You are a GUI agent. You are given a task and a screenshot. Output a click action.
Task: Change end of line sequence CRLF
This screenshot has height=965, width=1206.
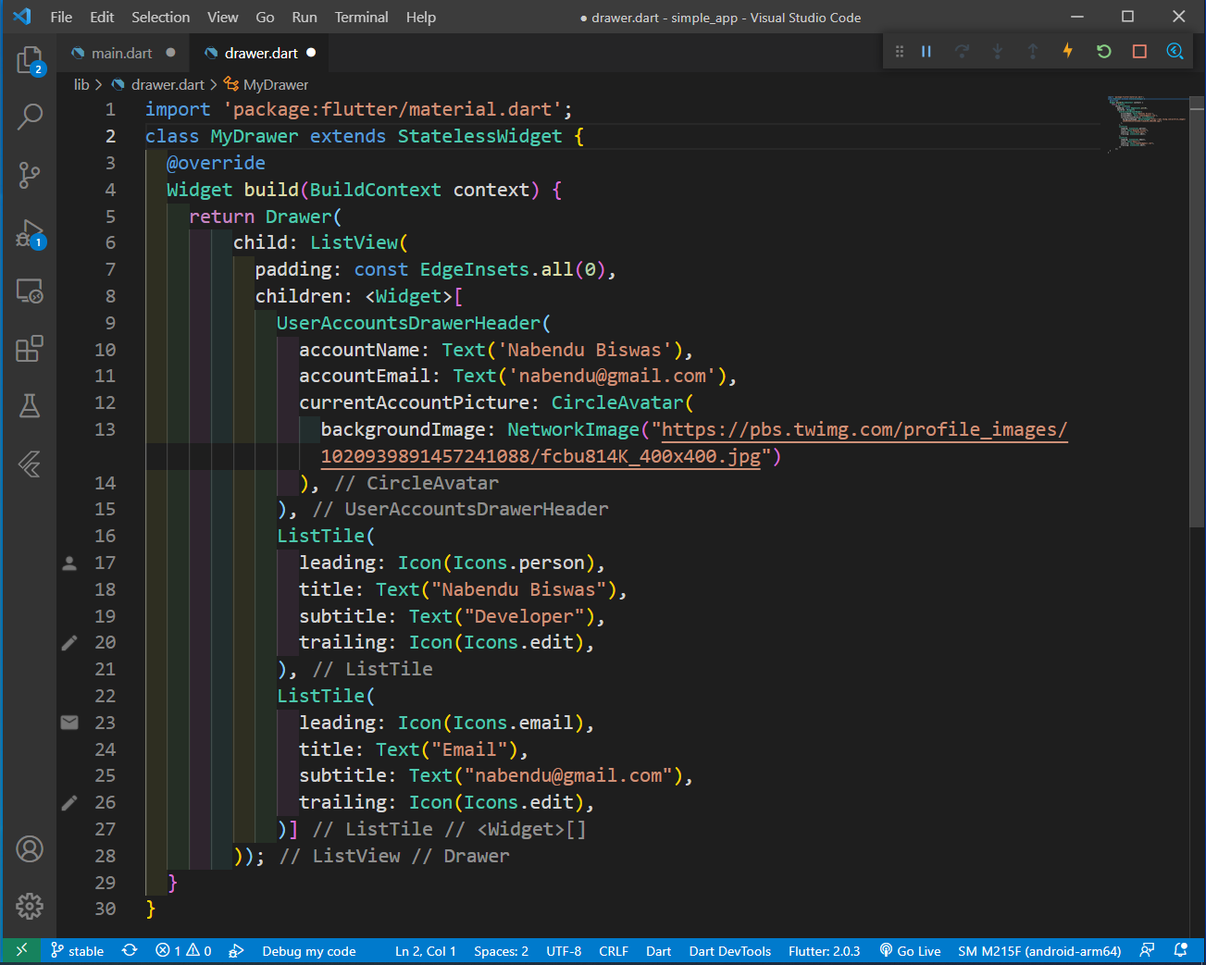click(614, 951)
